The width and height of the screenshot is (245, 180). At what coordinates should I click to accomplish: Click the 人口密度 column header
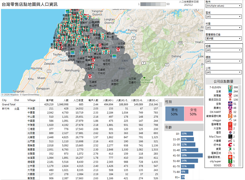pos(78,100)
